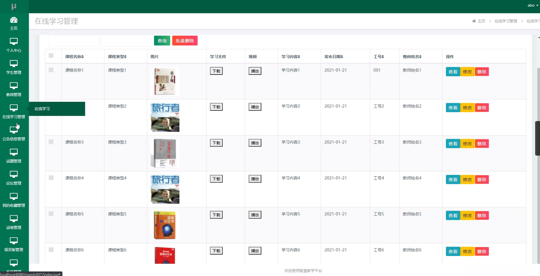Click the 学习内容3 cell

(x=291, y=142)
